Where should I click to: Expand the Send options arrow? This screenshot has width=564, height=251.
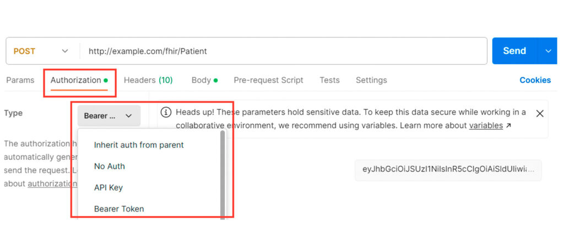[548, 51]
